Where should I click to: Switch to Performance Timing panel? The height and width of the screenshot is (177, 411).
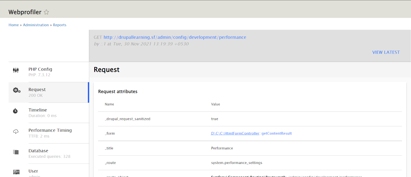49,133
